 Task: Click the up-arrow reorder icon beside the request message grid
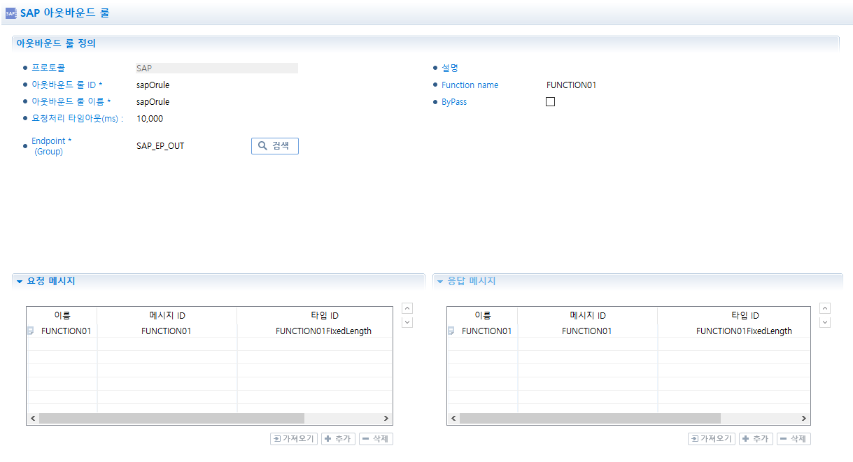(407, 308)
